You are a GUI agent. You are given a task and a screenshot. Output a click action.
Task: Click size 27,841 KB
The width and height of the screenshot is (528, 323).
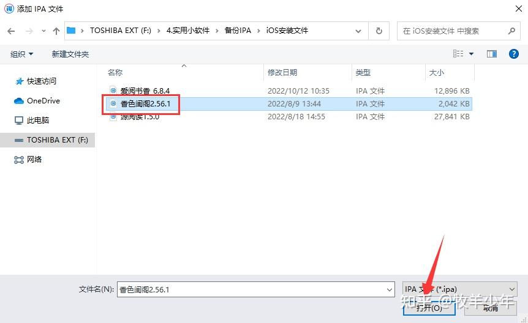point(451,117)
